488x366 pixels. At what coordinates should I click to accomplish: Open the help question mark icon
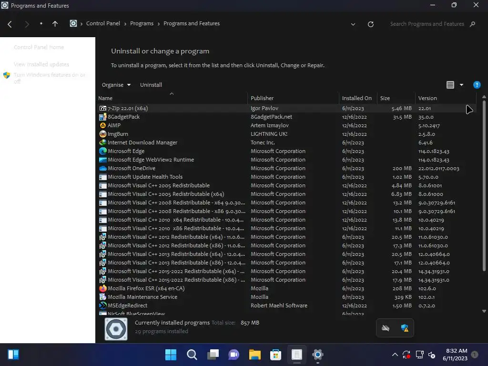coord(477,85)
